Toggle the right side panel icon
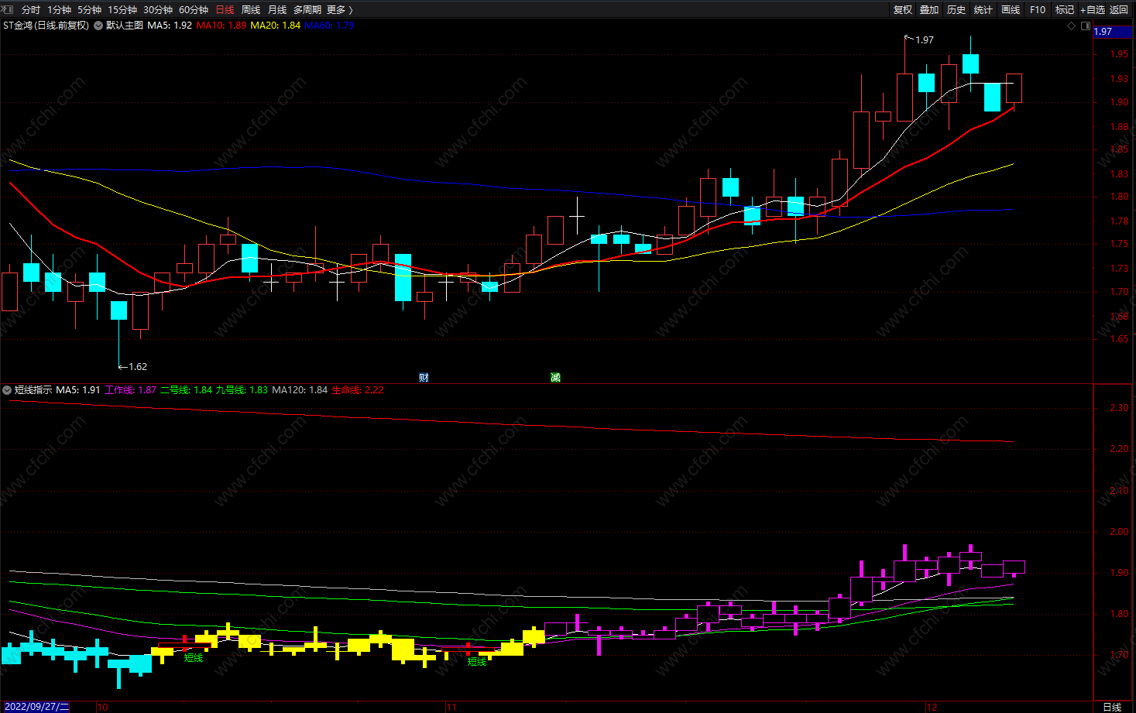 pyautogui.click(x=1086, y=26)
